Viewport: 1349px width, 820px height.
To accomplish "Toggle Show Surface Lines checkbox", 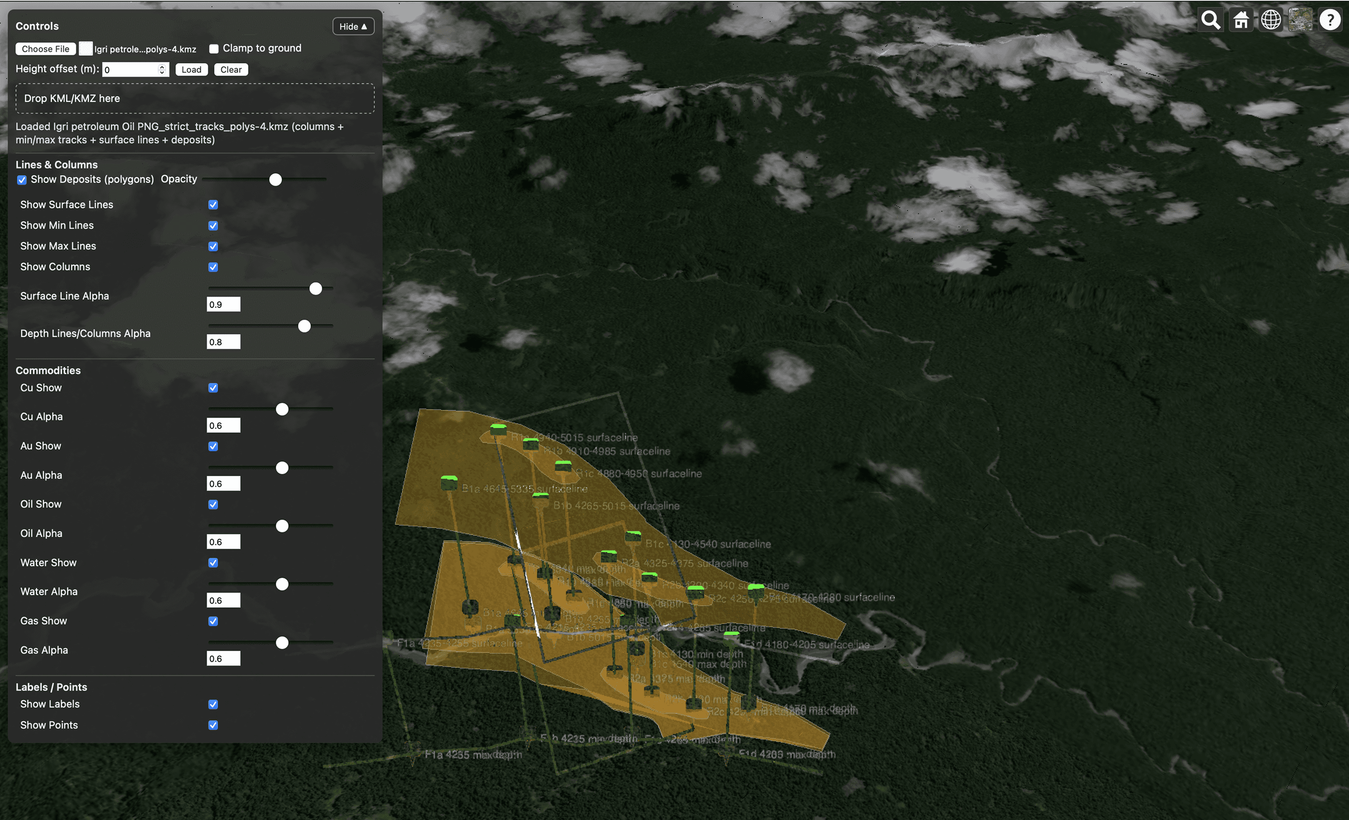I will coord(213,205).
